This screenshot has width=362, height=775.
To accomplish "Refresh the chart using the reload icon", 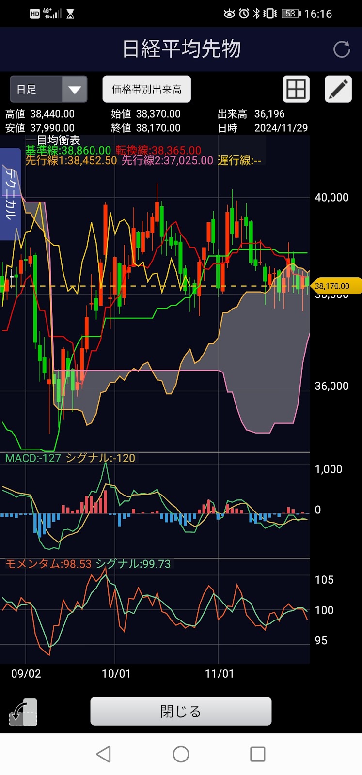I will point(342,49).
